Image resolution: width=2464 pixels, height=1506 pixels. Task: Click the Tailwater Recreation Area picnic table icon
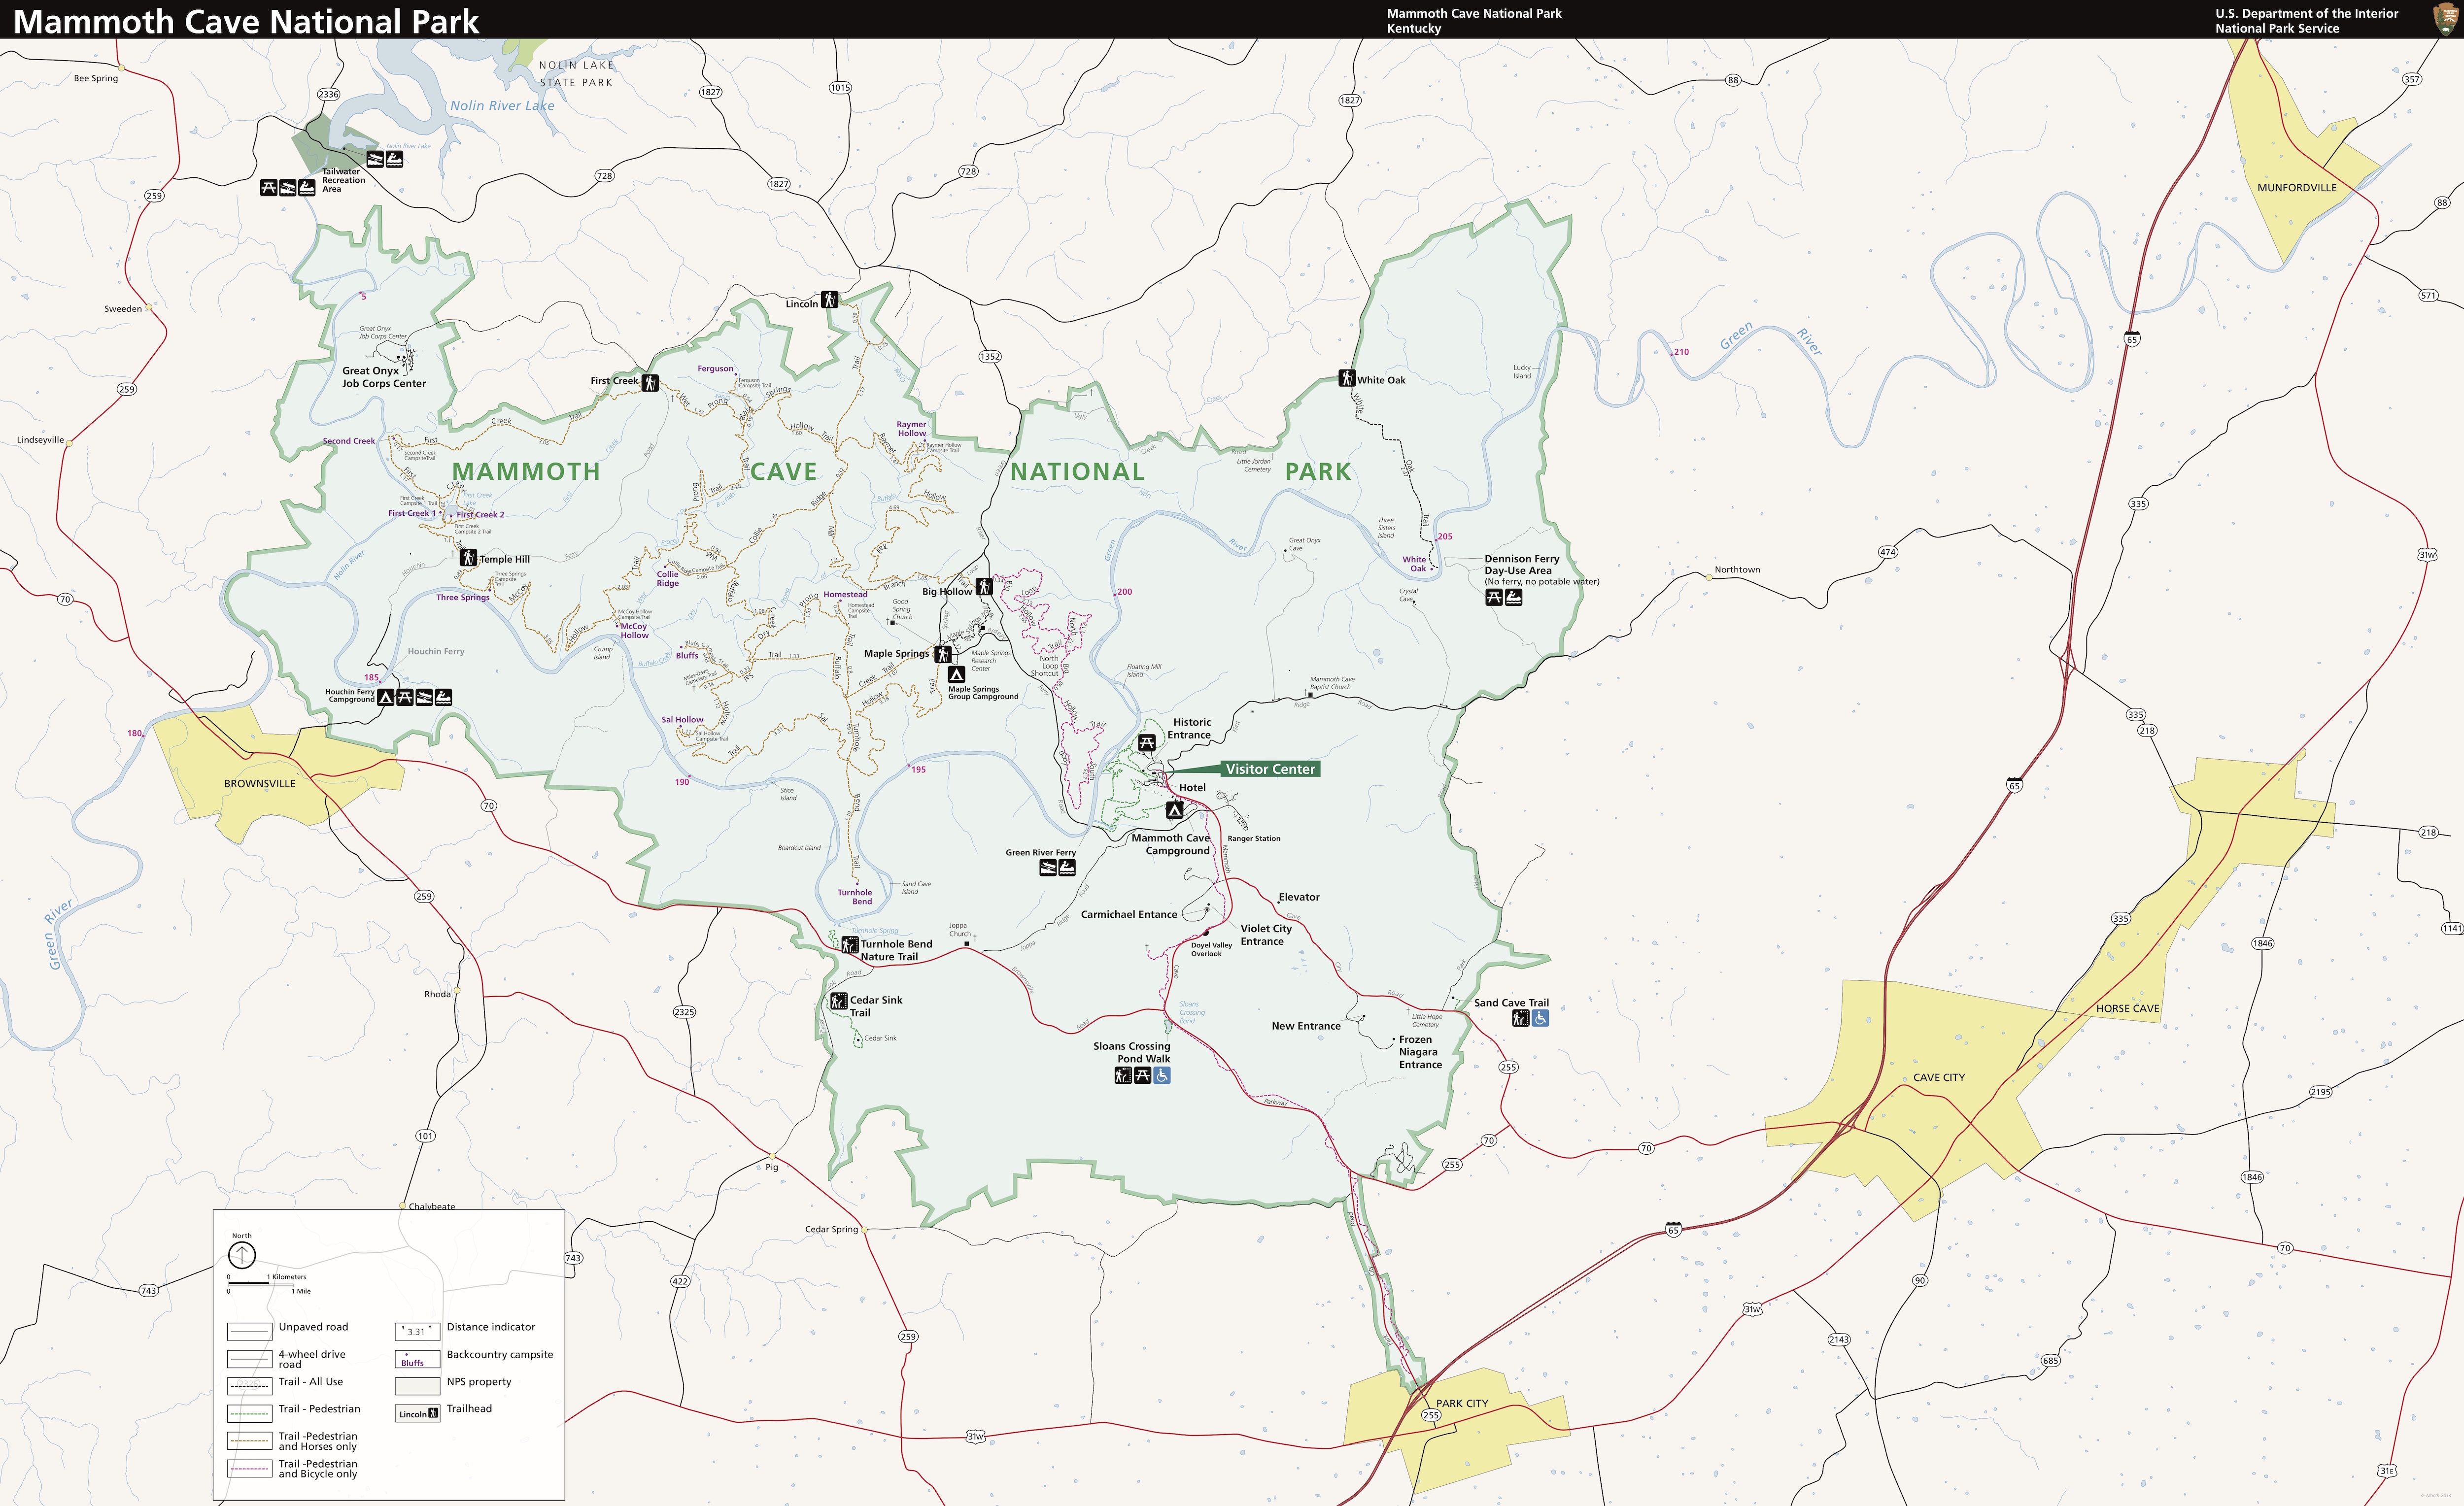(x=268, y=187)
